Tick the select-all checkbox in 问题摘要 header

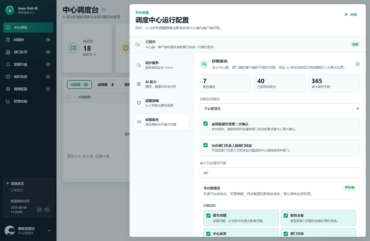coord(69,97)
